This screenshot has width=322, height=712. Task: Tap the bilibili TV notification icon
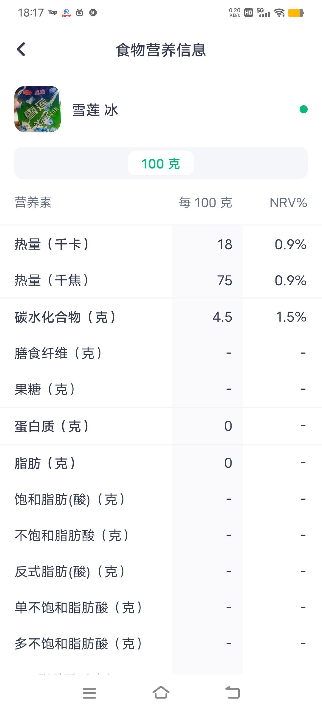[x=80, y=13]
